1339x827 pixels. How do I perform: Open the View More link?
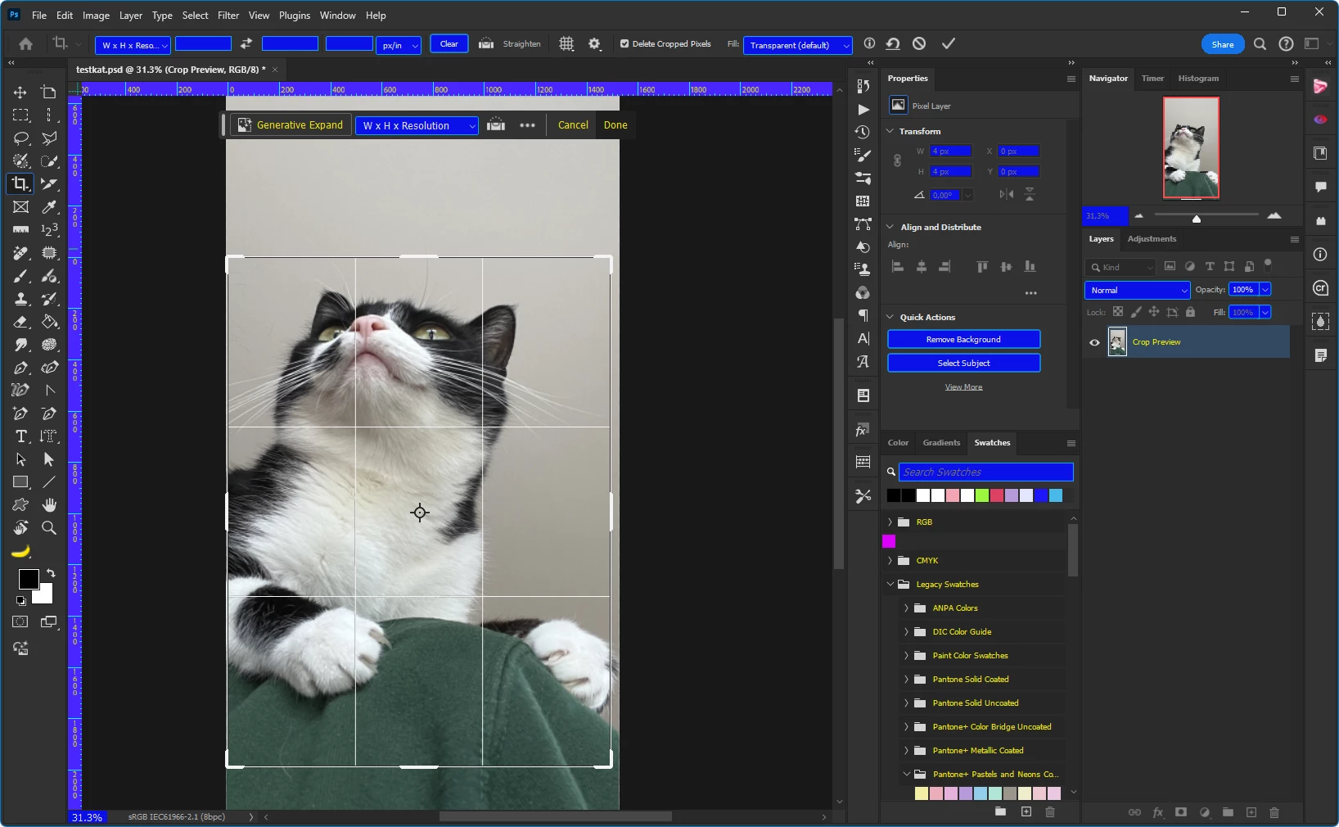point(963,387)
